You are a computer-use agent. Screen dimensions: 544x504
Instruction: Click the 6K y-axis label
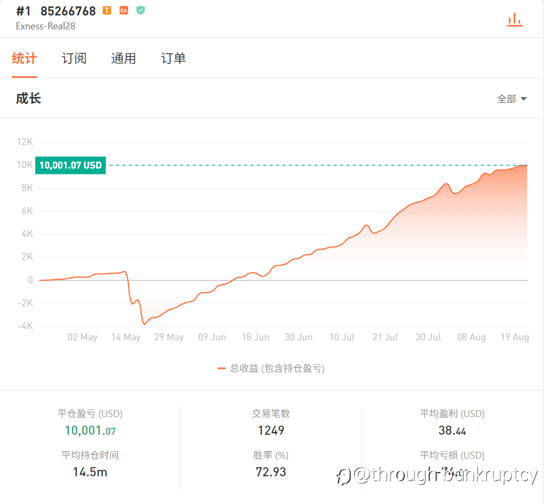[27, 211]
